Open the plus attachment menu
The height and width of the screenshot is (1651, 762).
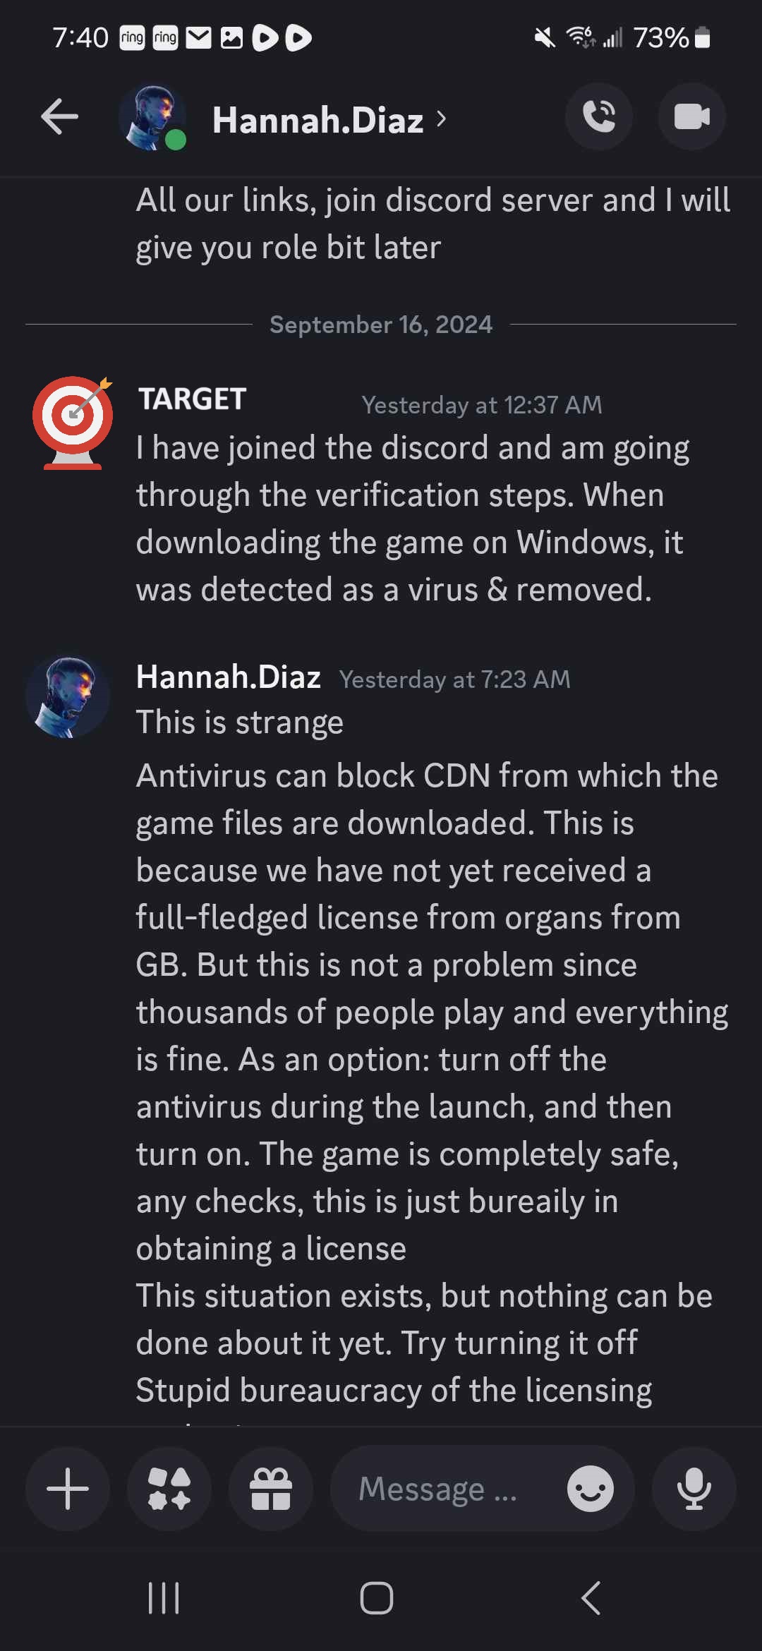[x=68, y=1489]
